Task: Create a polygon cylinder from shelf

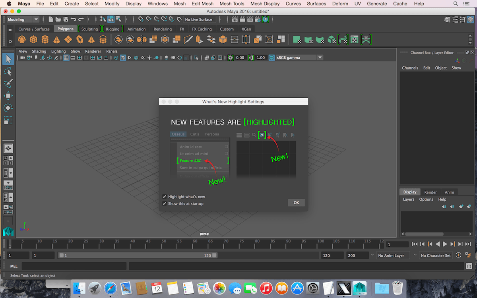Action: click(x=45, y=39)
